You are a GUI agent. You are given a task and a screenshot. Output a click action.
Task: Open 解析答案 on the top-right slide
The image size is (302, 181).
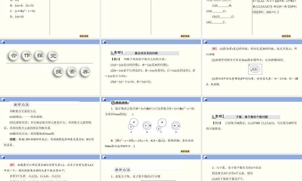[x=286, y=36]
